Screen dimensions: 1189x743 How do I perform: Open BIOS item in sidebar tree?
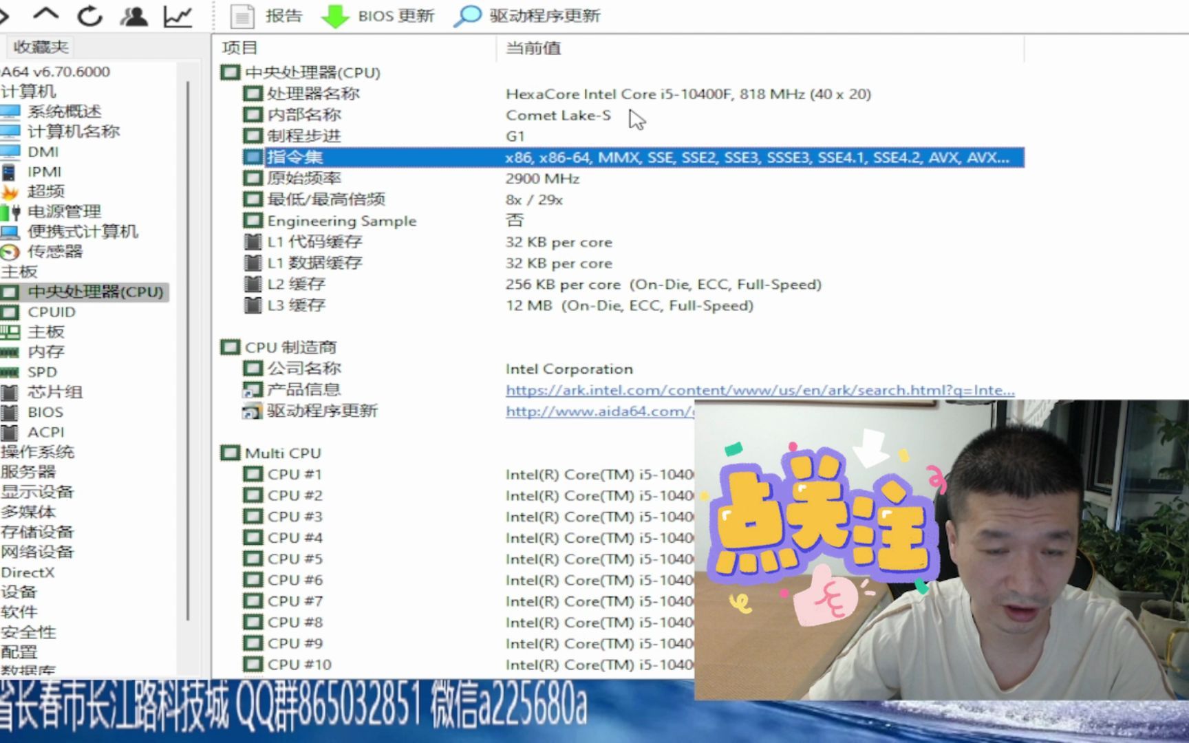pyautogui.click(x=45, y=411)
